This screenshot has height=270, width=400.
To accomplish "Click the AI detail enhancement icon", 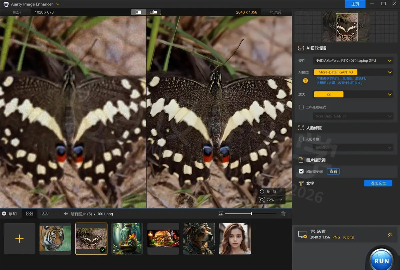I will tap(301, 48).
